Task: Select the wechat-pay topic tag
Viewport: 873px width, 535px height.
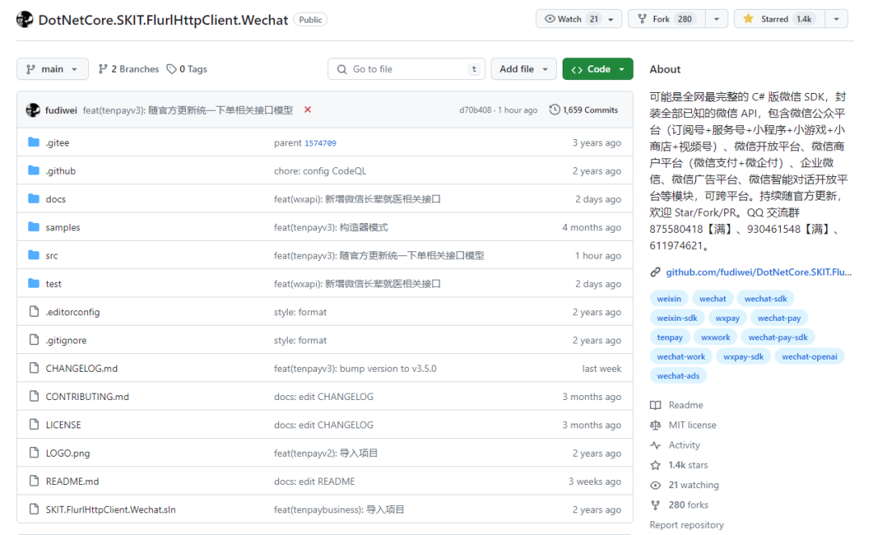Action: [778, 318]
